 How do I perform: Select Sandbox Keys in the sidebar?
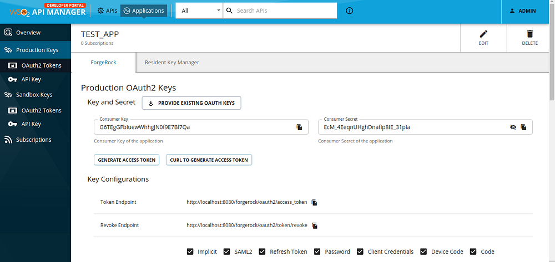coord(36,95)
